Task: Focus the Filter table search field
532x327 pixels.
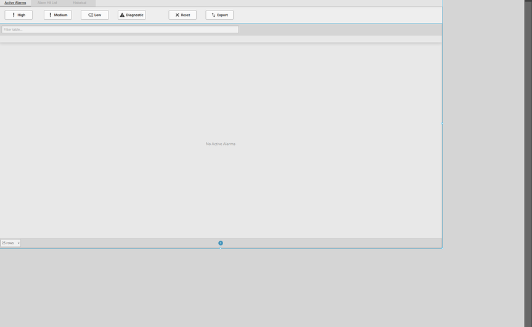Action: coord(120,30)
